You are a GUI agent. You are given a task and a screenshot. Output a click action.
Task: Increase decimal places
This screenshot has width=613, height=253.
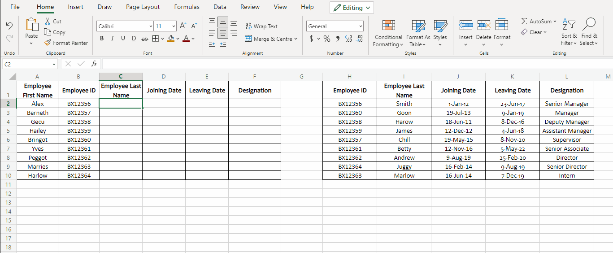(x=348, y=39)
